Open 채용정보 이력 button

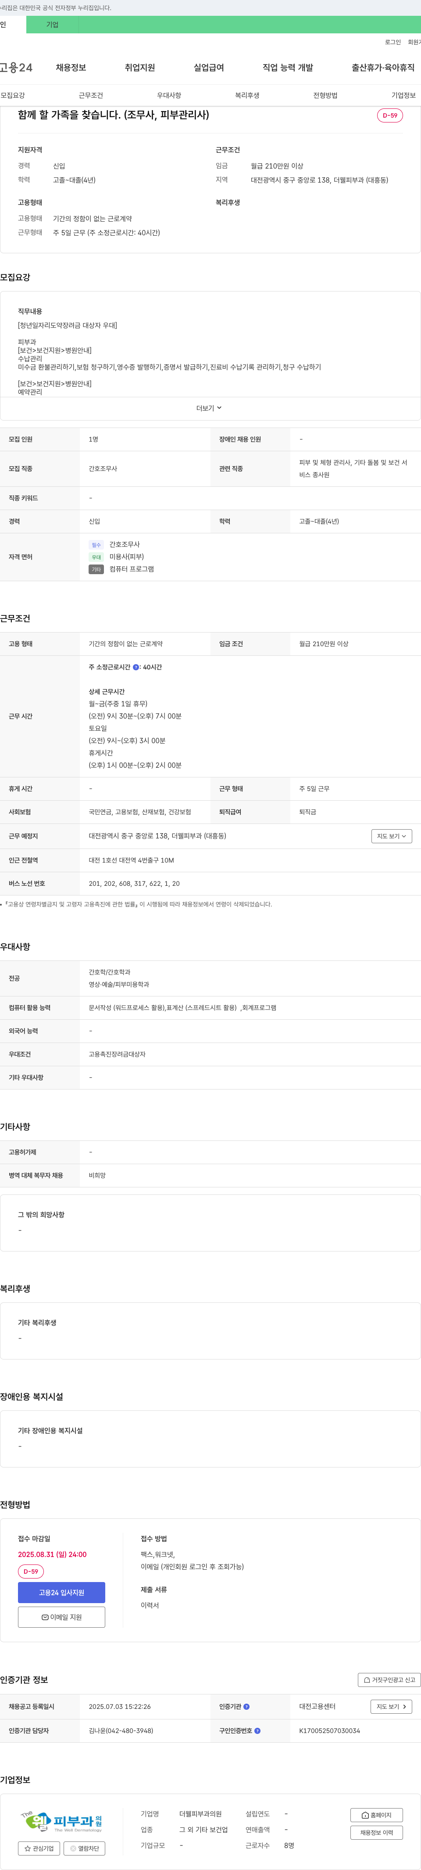point(376,1833)
